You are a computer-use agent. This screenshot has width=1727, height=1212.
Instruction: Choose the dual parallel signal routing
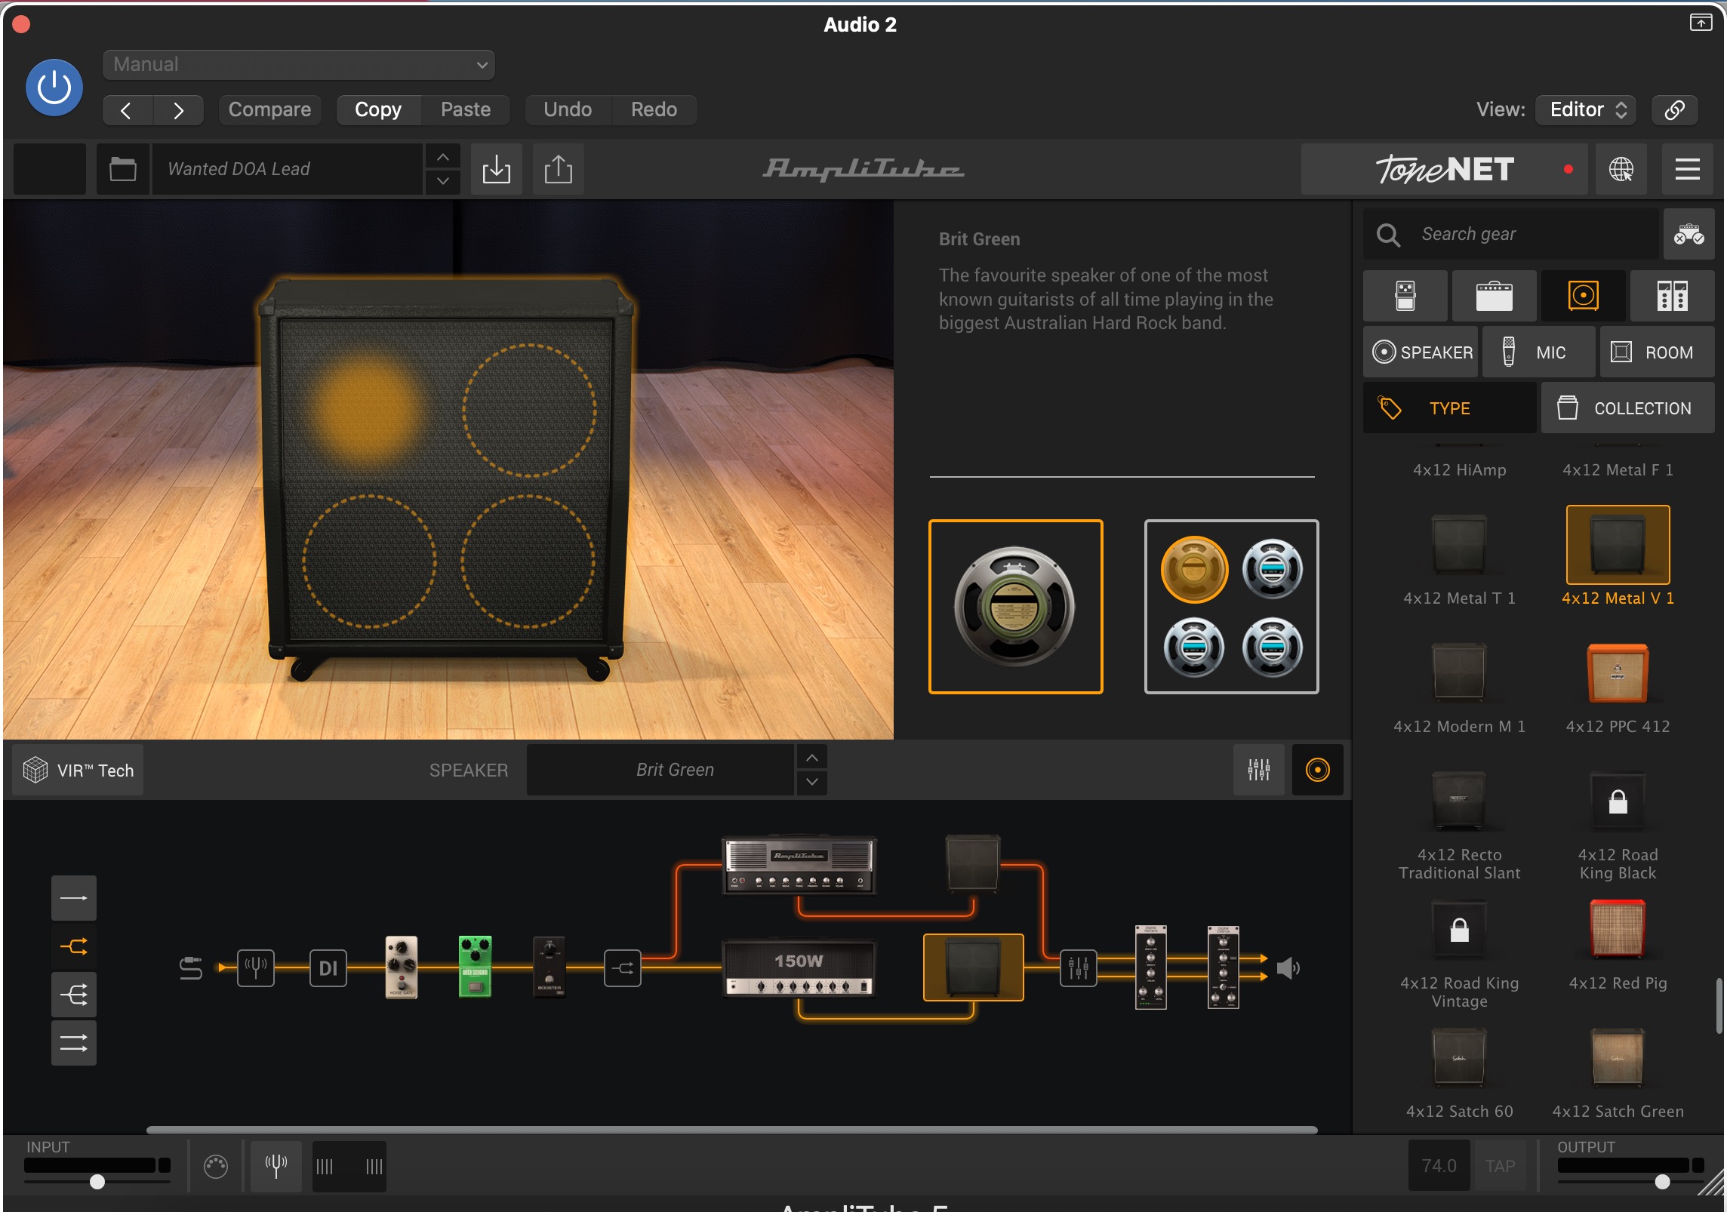click(74, 1043)
